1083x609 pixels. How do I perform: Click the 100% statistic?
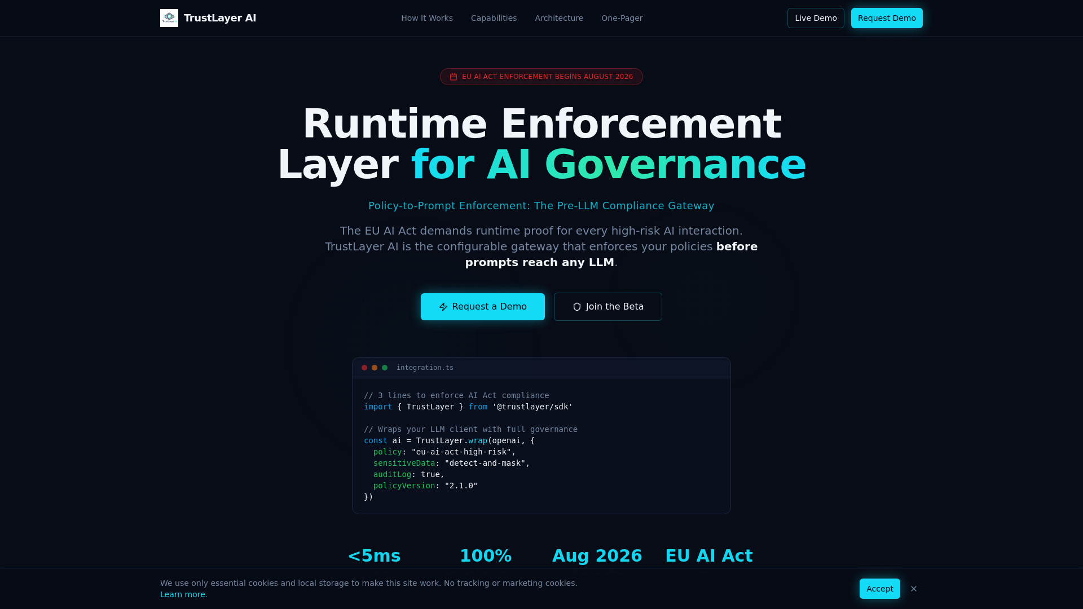tap(486, 556)
